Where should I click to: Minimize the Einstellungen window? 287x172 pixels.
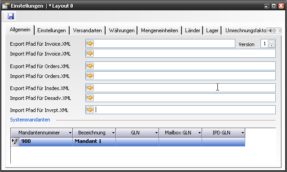(266, 6)
